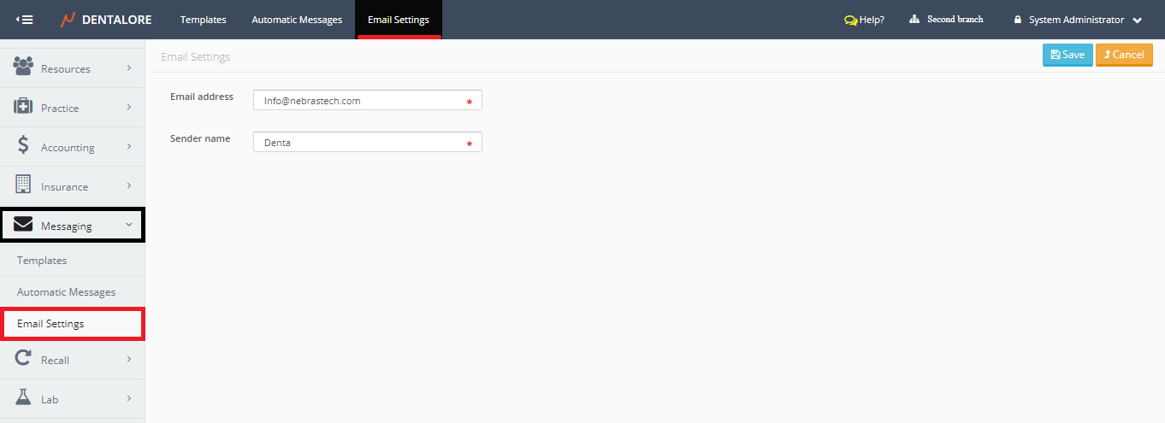Collapse the Messaging section chevron
Viewport: 1165px width, 423px height.
pyautogui.click(x=129, y=225)
